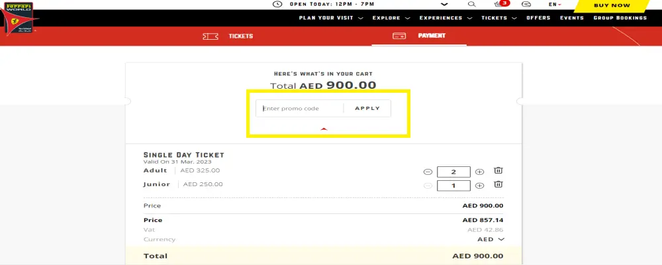Viewport: 662px width, 265px height.
Task: Click the Adult price AED 325.00
Action: click(x=200, y=171)
